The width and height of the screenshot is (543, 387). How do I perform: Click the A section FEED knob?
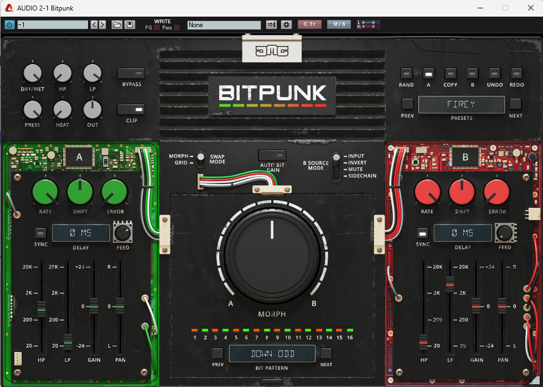(122, 233)
